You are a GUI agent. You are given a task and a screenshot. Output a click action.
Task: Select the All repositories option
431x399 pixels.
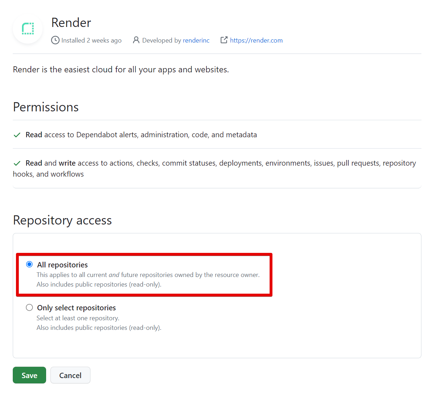tap(62, 265)
